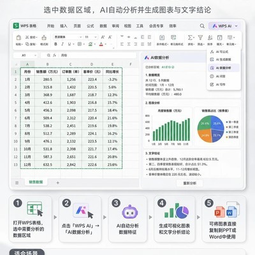Expand the font name dropdown

81,37
